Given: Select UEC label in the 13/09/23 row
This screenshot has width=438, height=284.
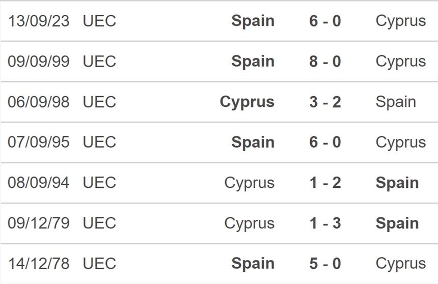Looking at the screenshot, I should pyautogui.click(x=99, y=21).
